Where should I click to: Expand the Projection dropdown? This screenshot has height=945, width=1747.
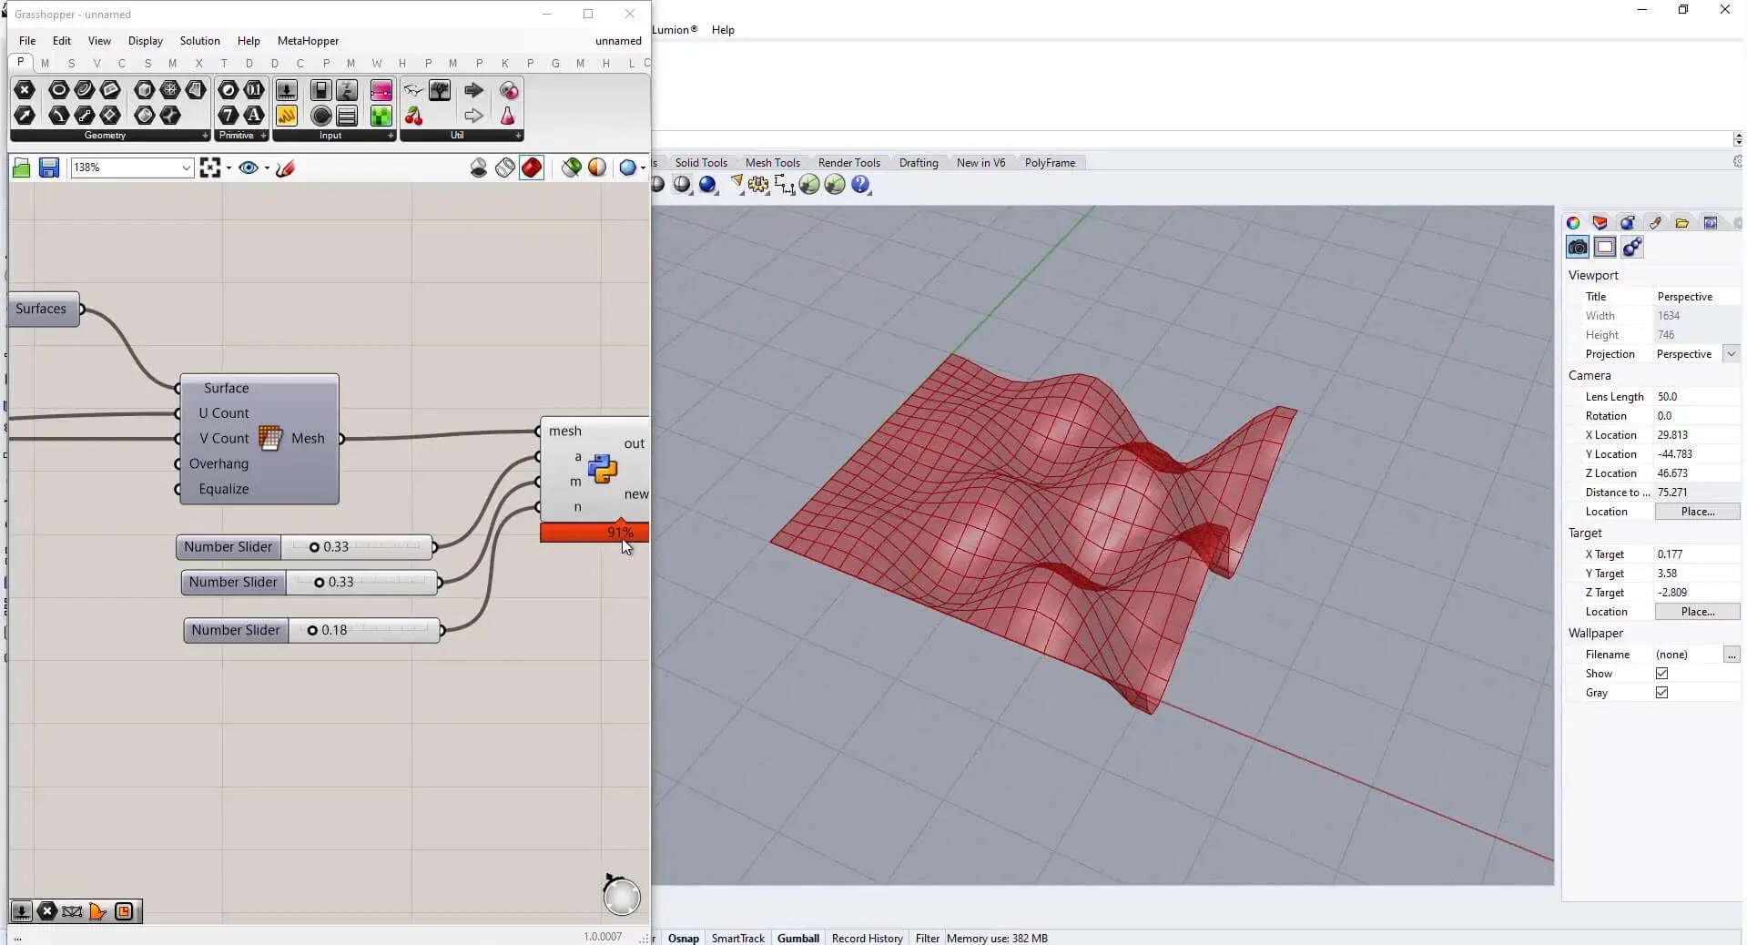coord(1731,354)
